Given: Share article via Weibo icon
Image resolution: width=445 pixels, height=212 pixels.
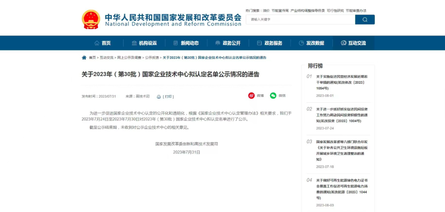Looking at the screenshot, I should [251, 96].
